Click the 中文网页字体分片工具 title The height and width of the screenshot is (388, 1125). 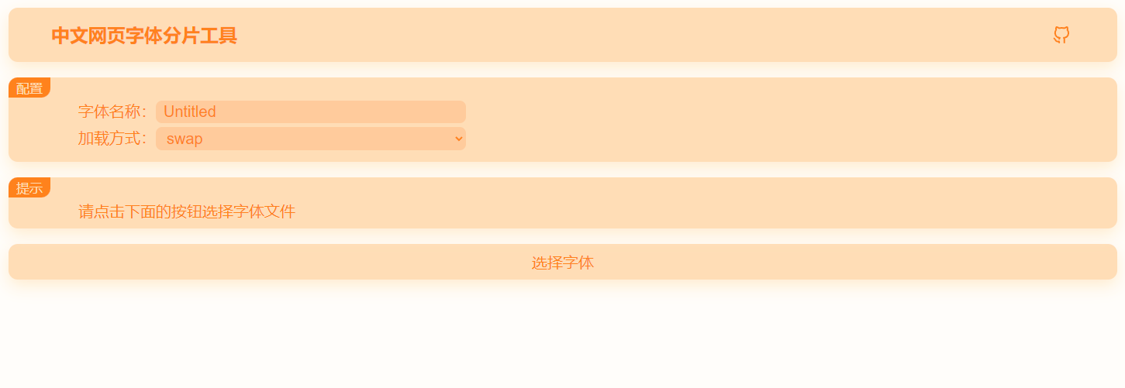[144, 36]
